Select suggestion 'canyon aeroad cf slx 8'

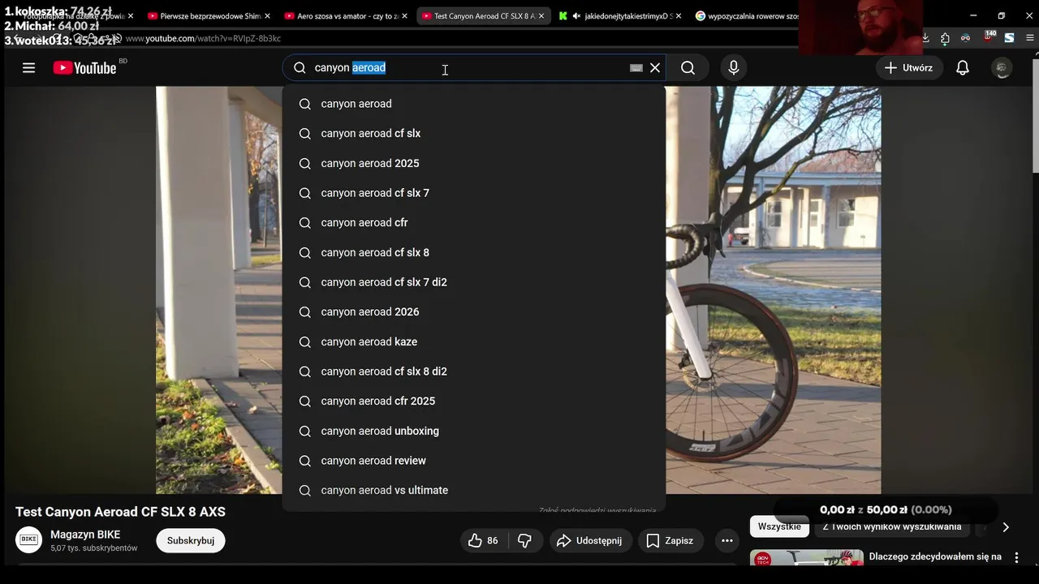click(x=474, y=252)
